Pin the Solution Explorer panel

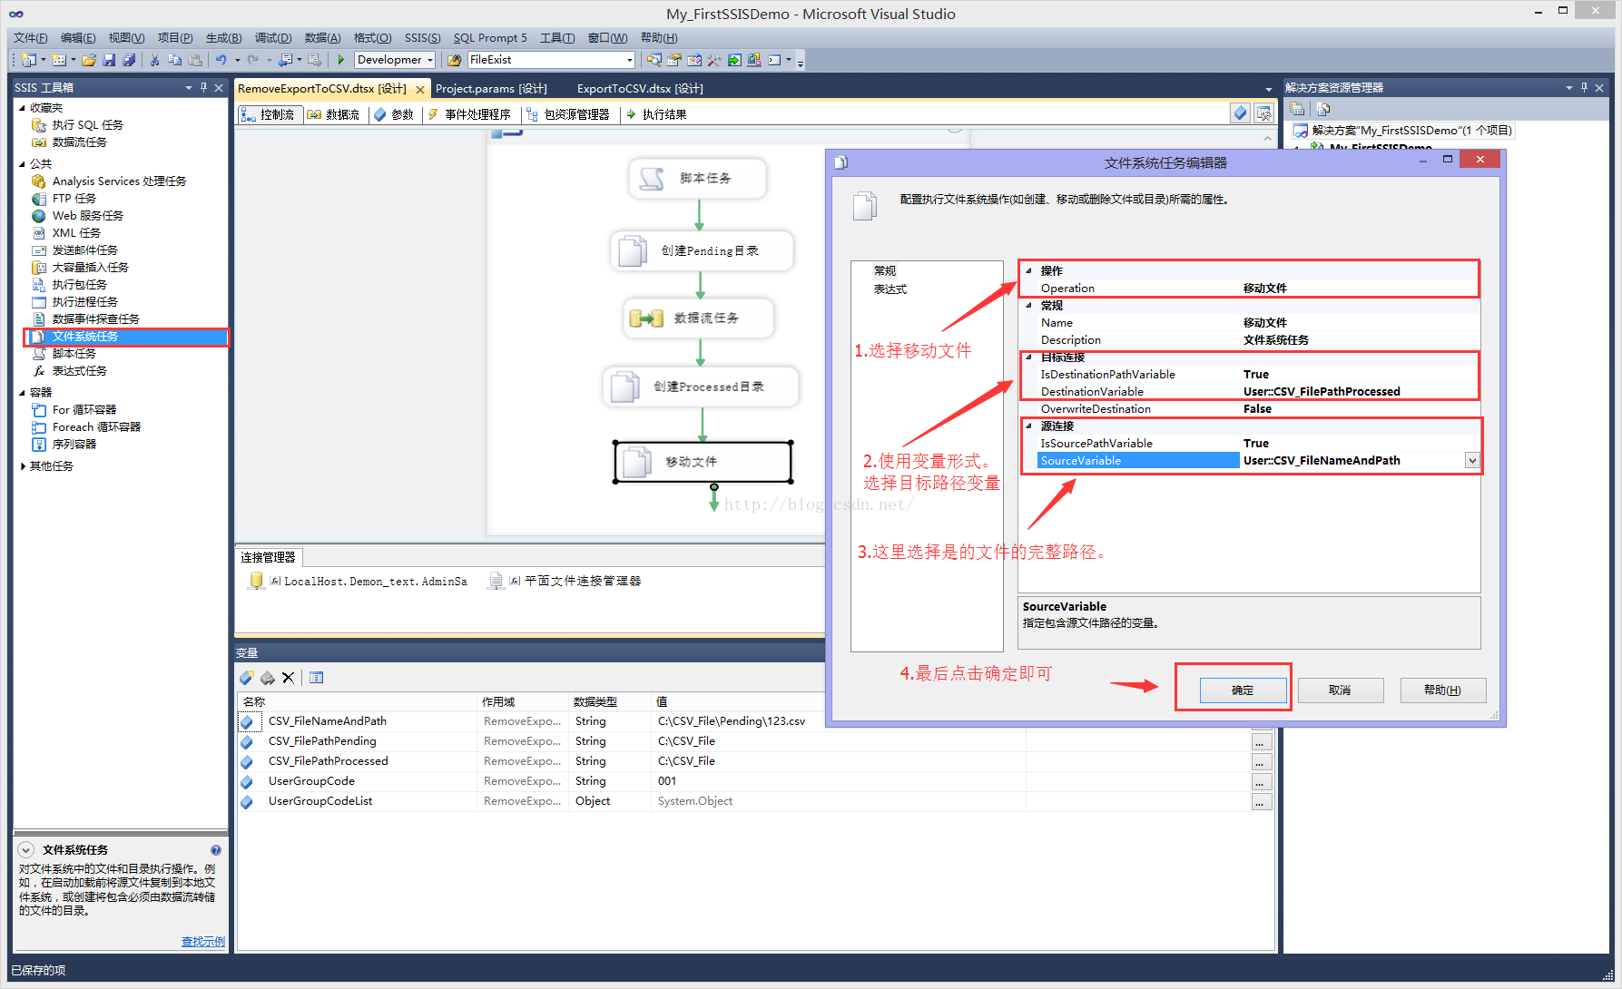point(1584,87)
